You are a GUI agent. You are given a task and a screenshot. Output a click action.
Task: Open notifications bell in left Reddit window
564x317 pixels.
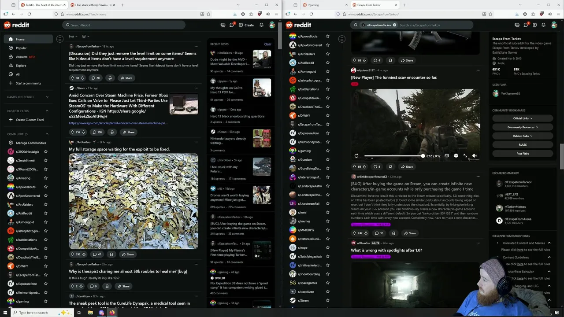pos(261,25)
